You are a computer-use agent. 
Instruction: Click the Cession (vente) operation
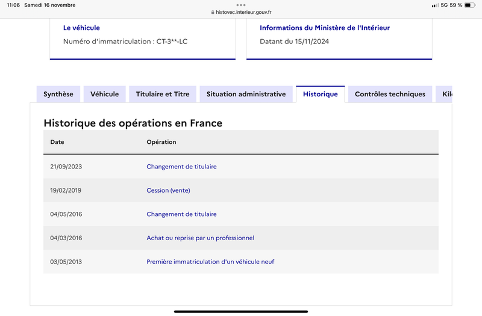(x=168, y=190)
